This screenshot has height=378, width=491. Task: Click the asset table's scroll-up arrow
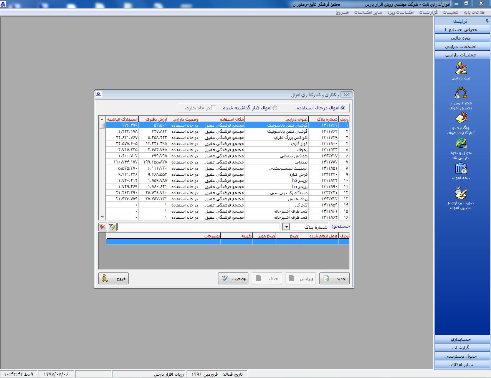pyautogui.click(x=102, y=119)
